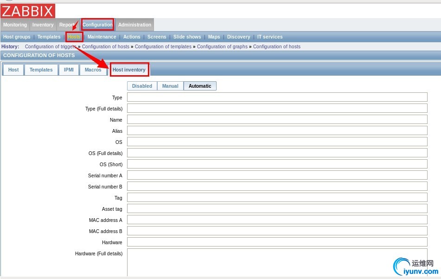Open the Maintenance submenu item
The width and height of the screenshot is (441, 279).
pyautogui.click(x=102, y=37)
